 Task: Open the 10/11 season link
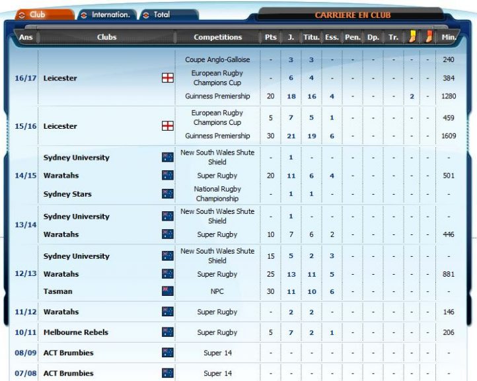click(26, 332)
